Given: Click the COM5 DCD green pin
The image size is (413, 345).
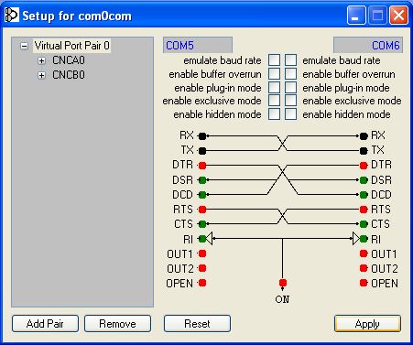Looking at the screenshot, I should 202,195.
